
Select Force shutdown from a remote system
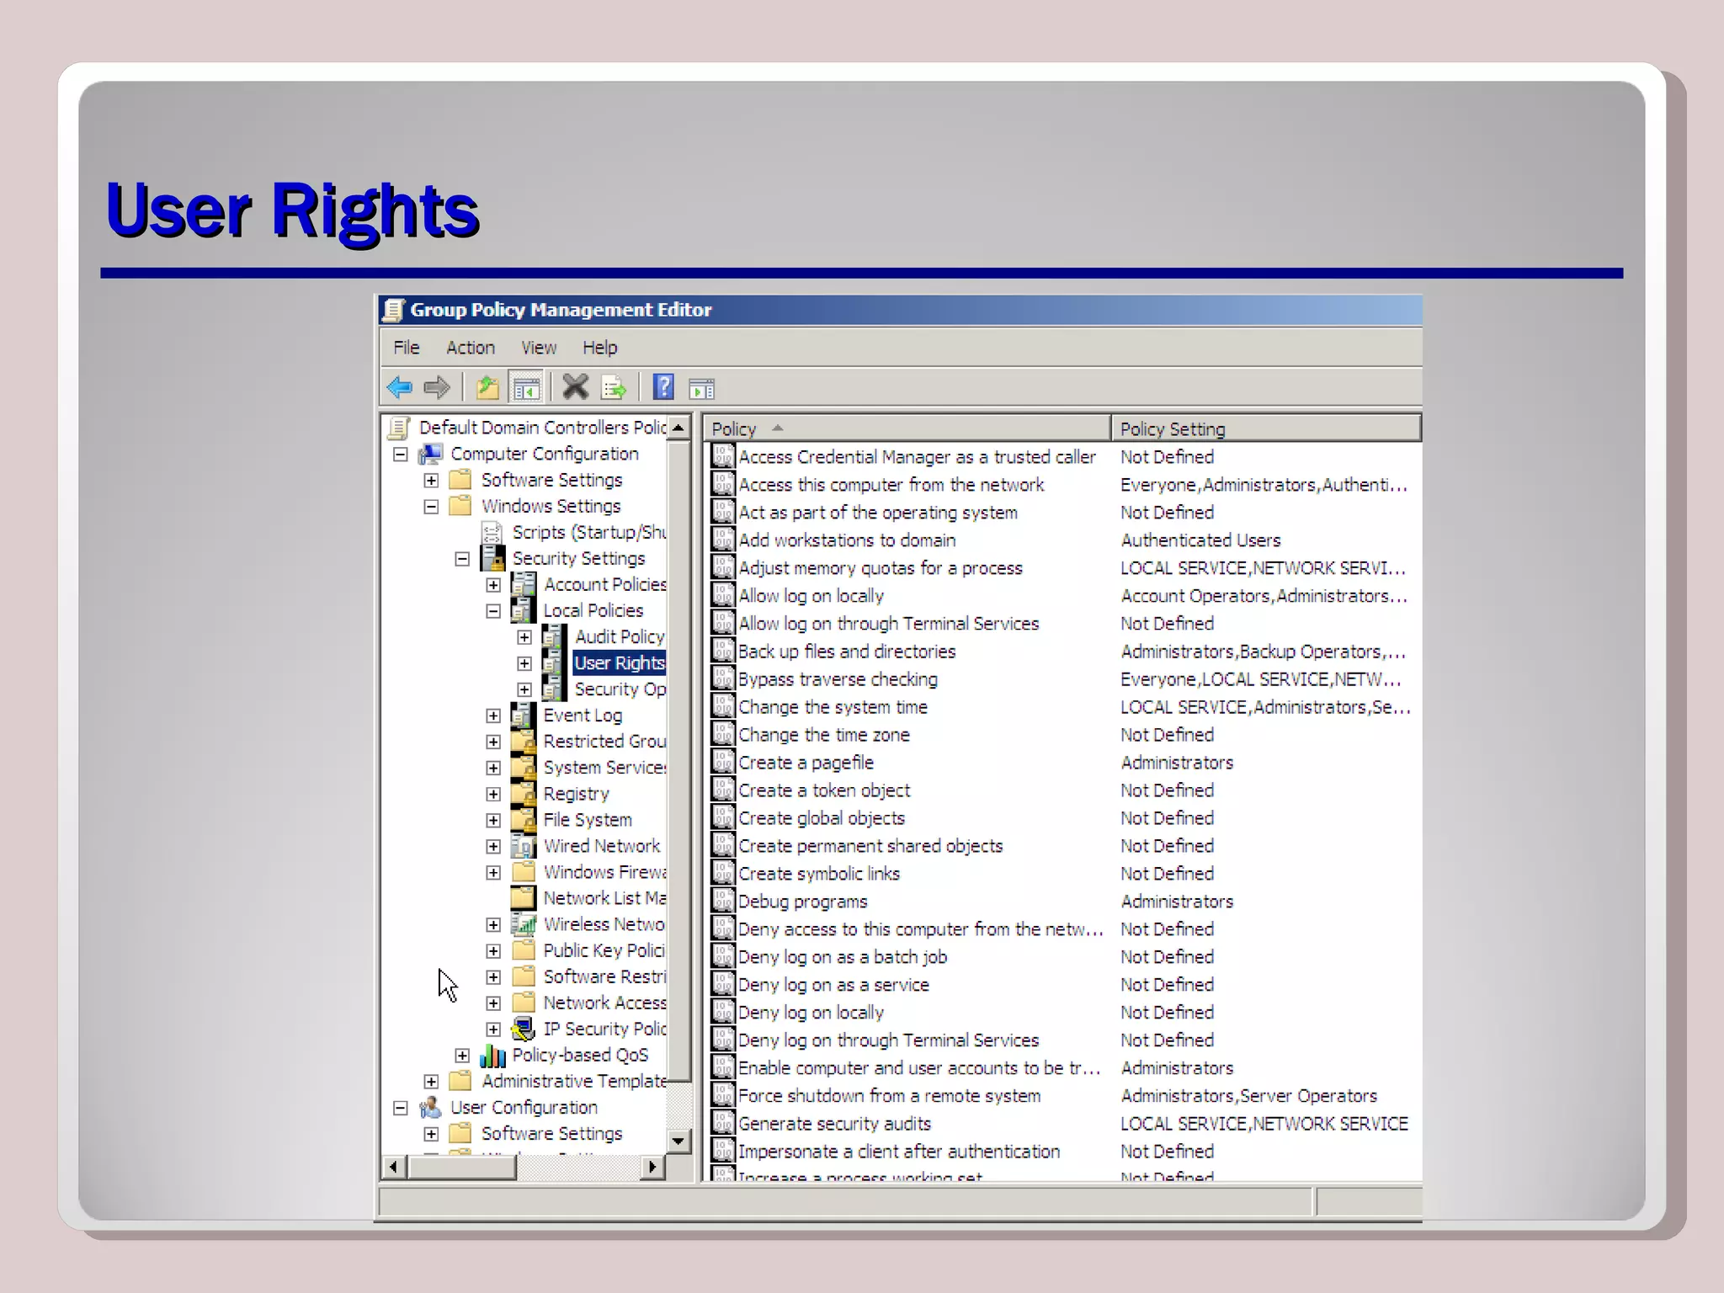pos(890,1096)
